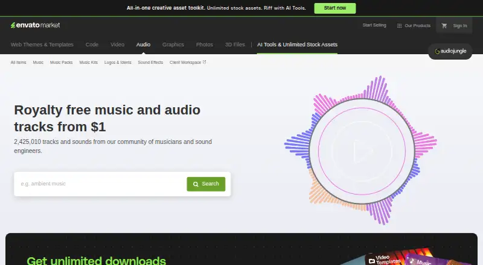
Task: Open the Start Selling link
Action: (374, 25)
